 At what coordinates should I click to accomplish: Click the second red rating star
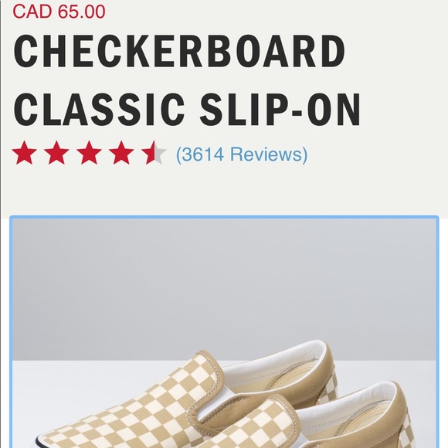coord(56,153)
